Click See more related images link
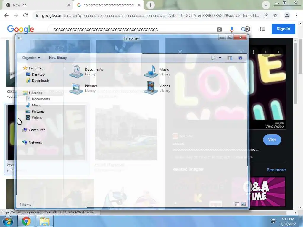 point(276,170)
